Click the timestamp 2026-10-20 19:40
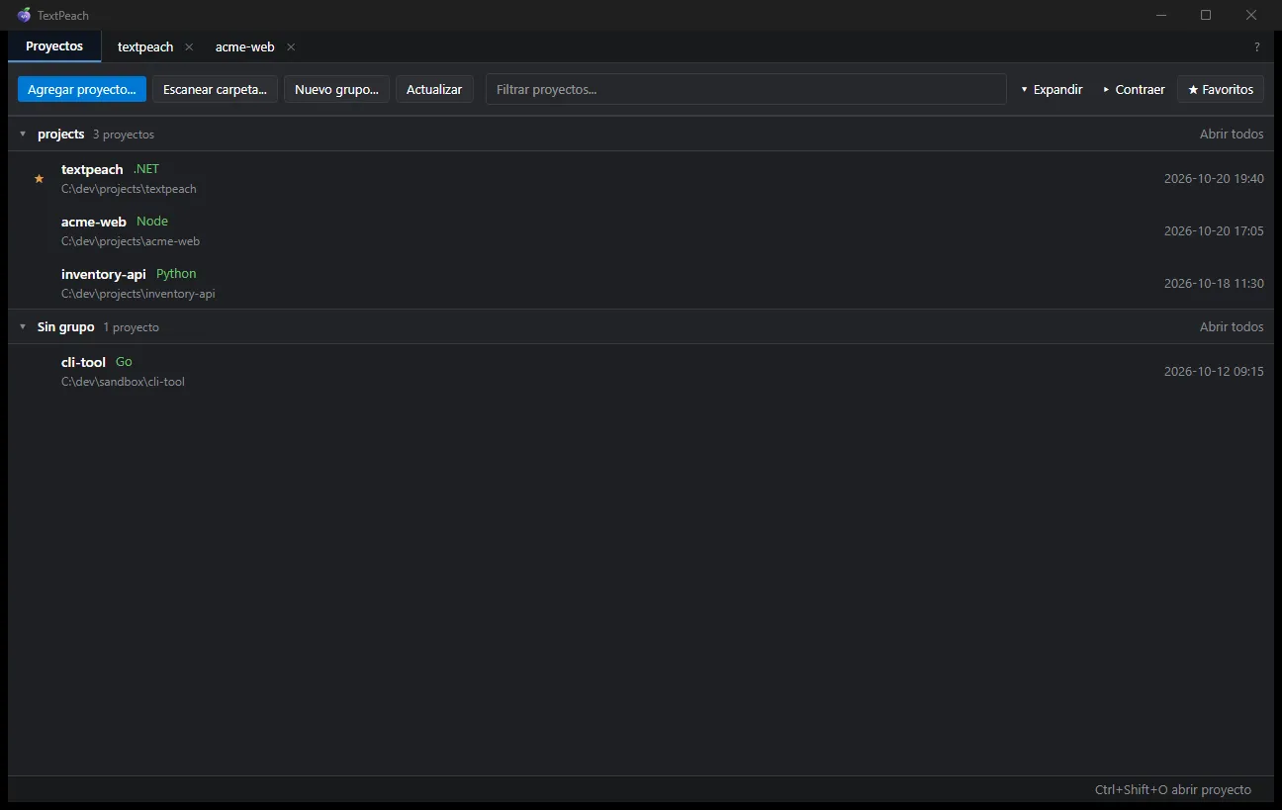 [1214, 179]
